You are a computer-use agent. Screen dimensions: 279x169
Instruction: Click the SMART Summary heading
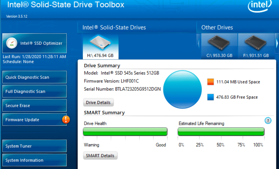[104, 113]
